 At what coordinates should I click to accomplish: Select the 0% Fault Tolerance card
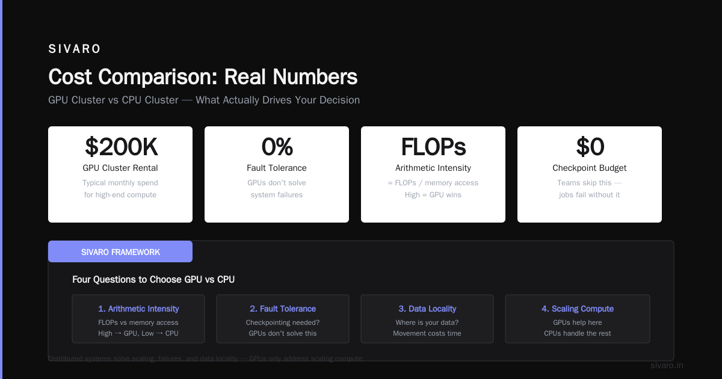click(277, 174)
